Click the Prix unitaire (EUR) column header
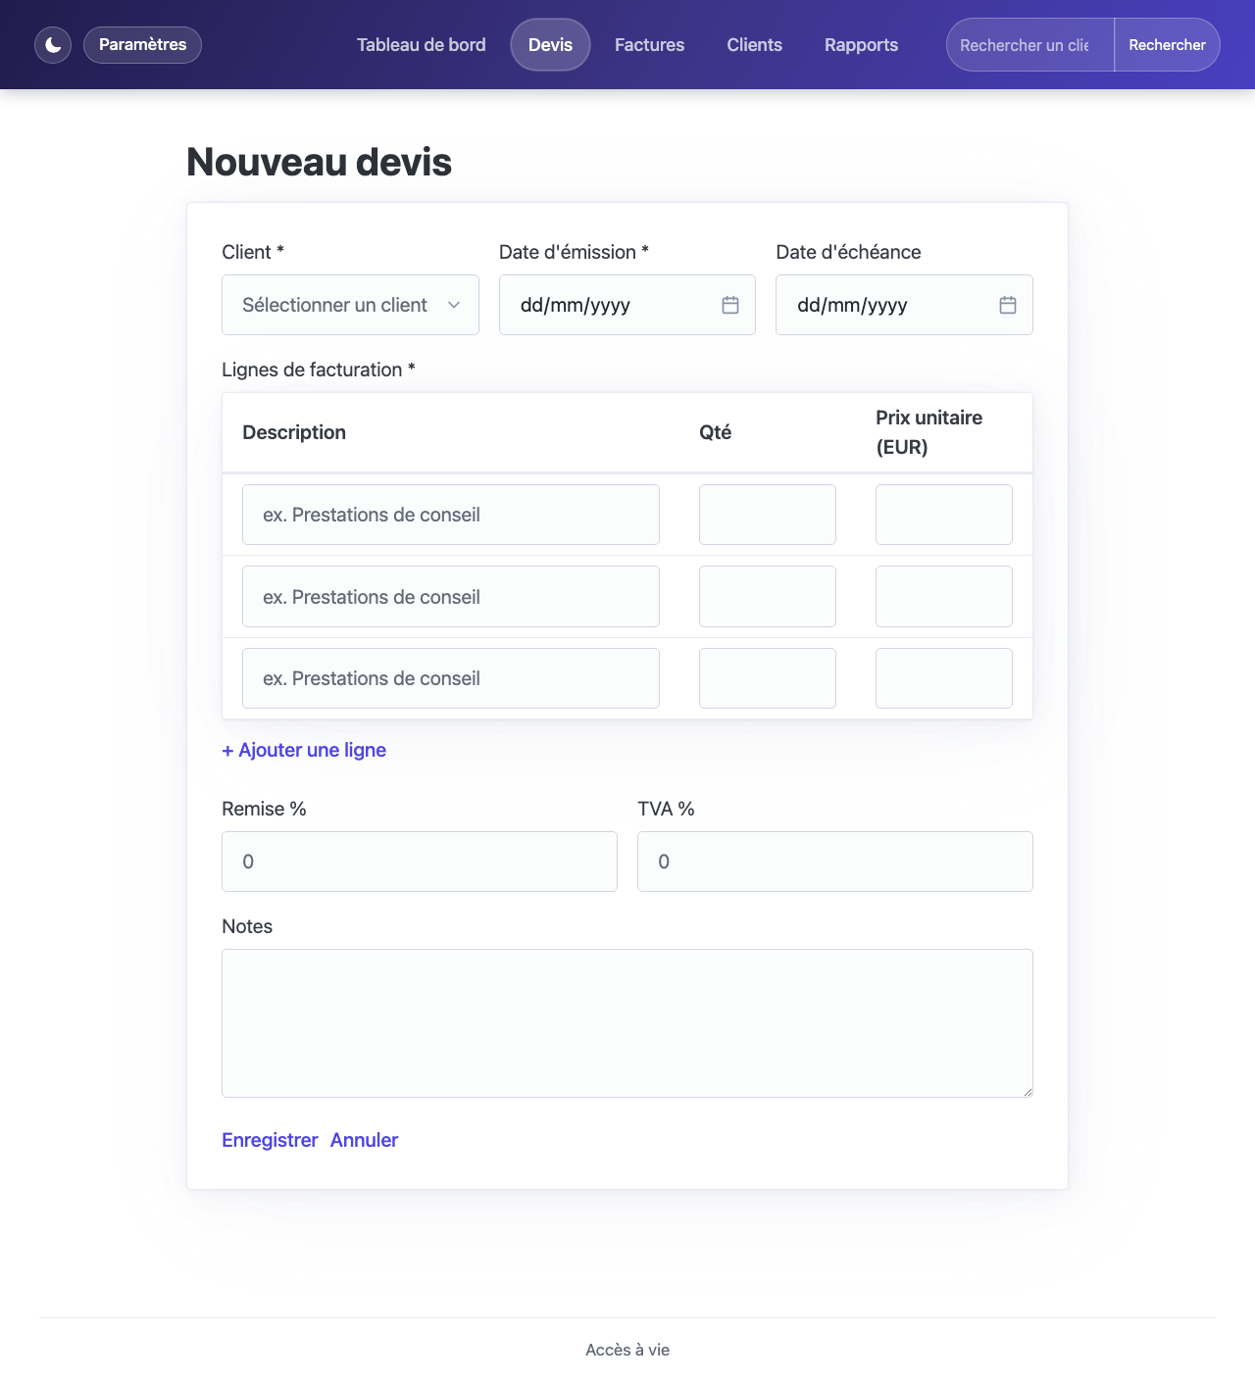Image resolution: width=1255 pixels, height=1382 pixels. tap(929, 432)
